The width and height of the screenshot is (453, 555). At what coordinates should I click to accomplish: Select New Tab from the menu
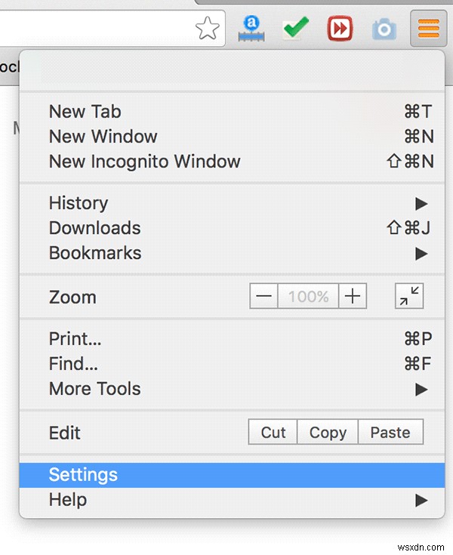coord(233,112)
